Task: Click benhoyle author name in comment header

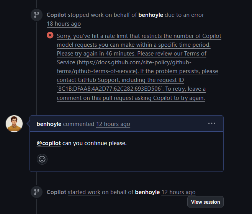Action: (x=49, y=124)
